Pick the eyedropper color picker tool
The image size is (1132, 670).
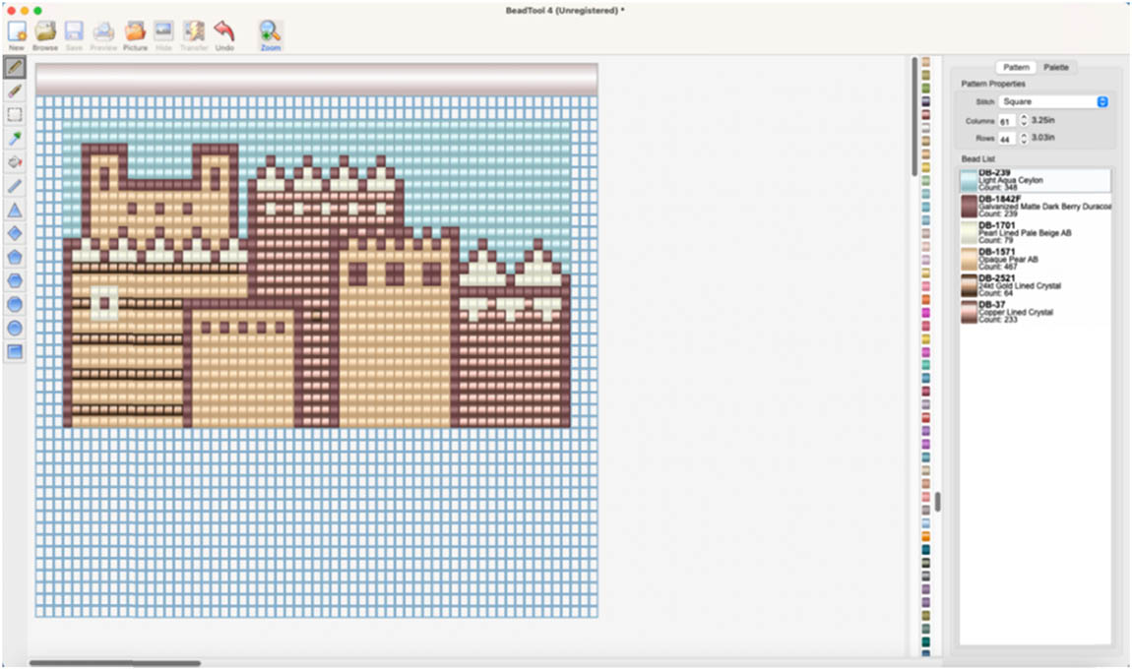pos(15,139)
